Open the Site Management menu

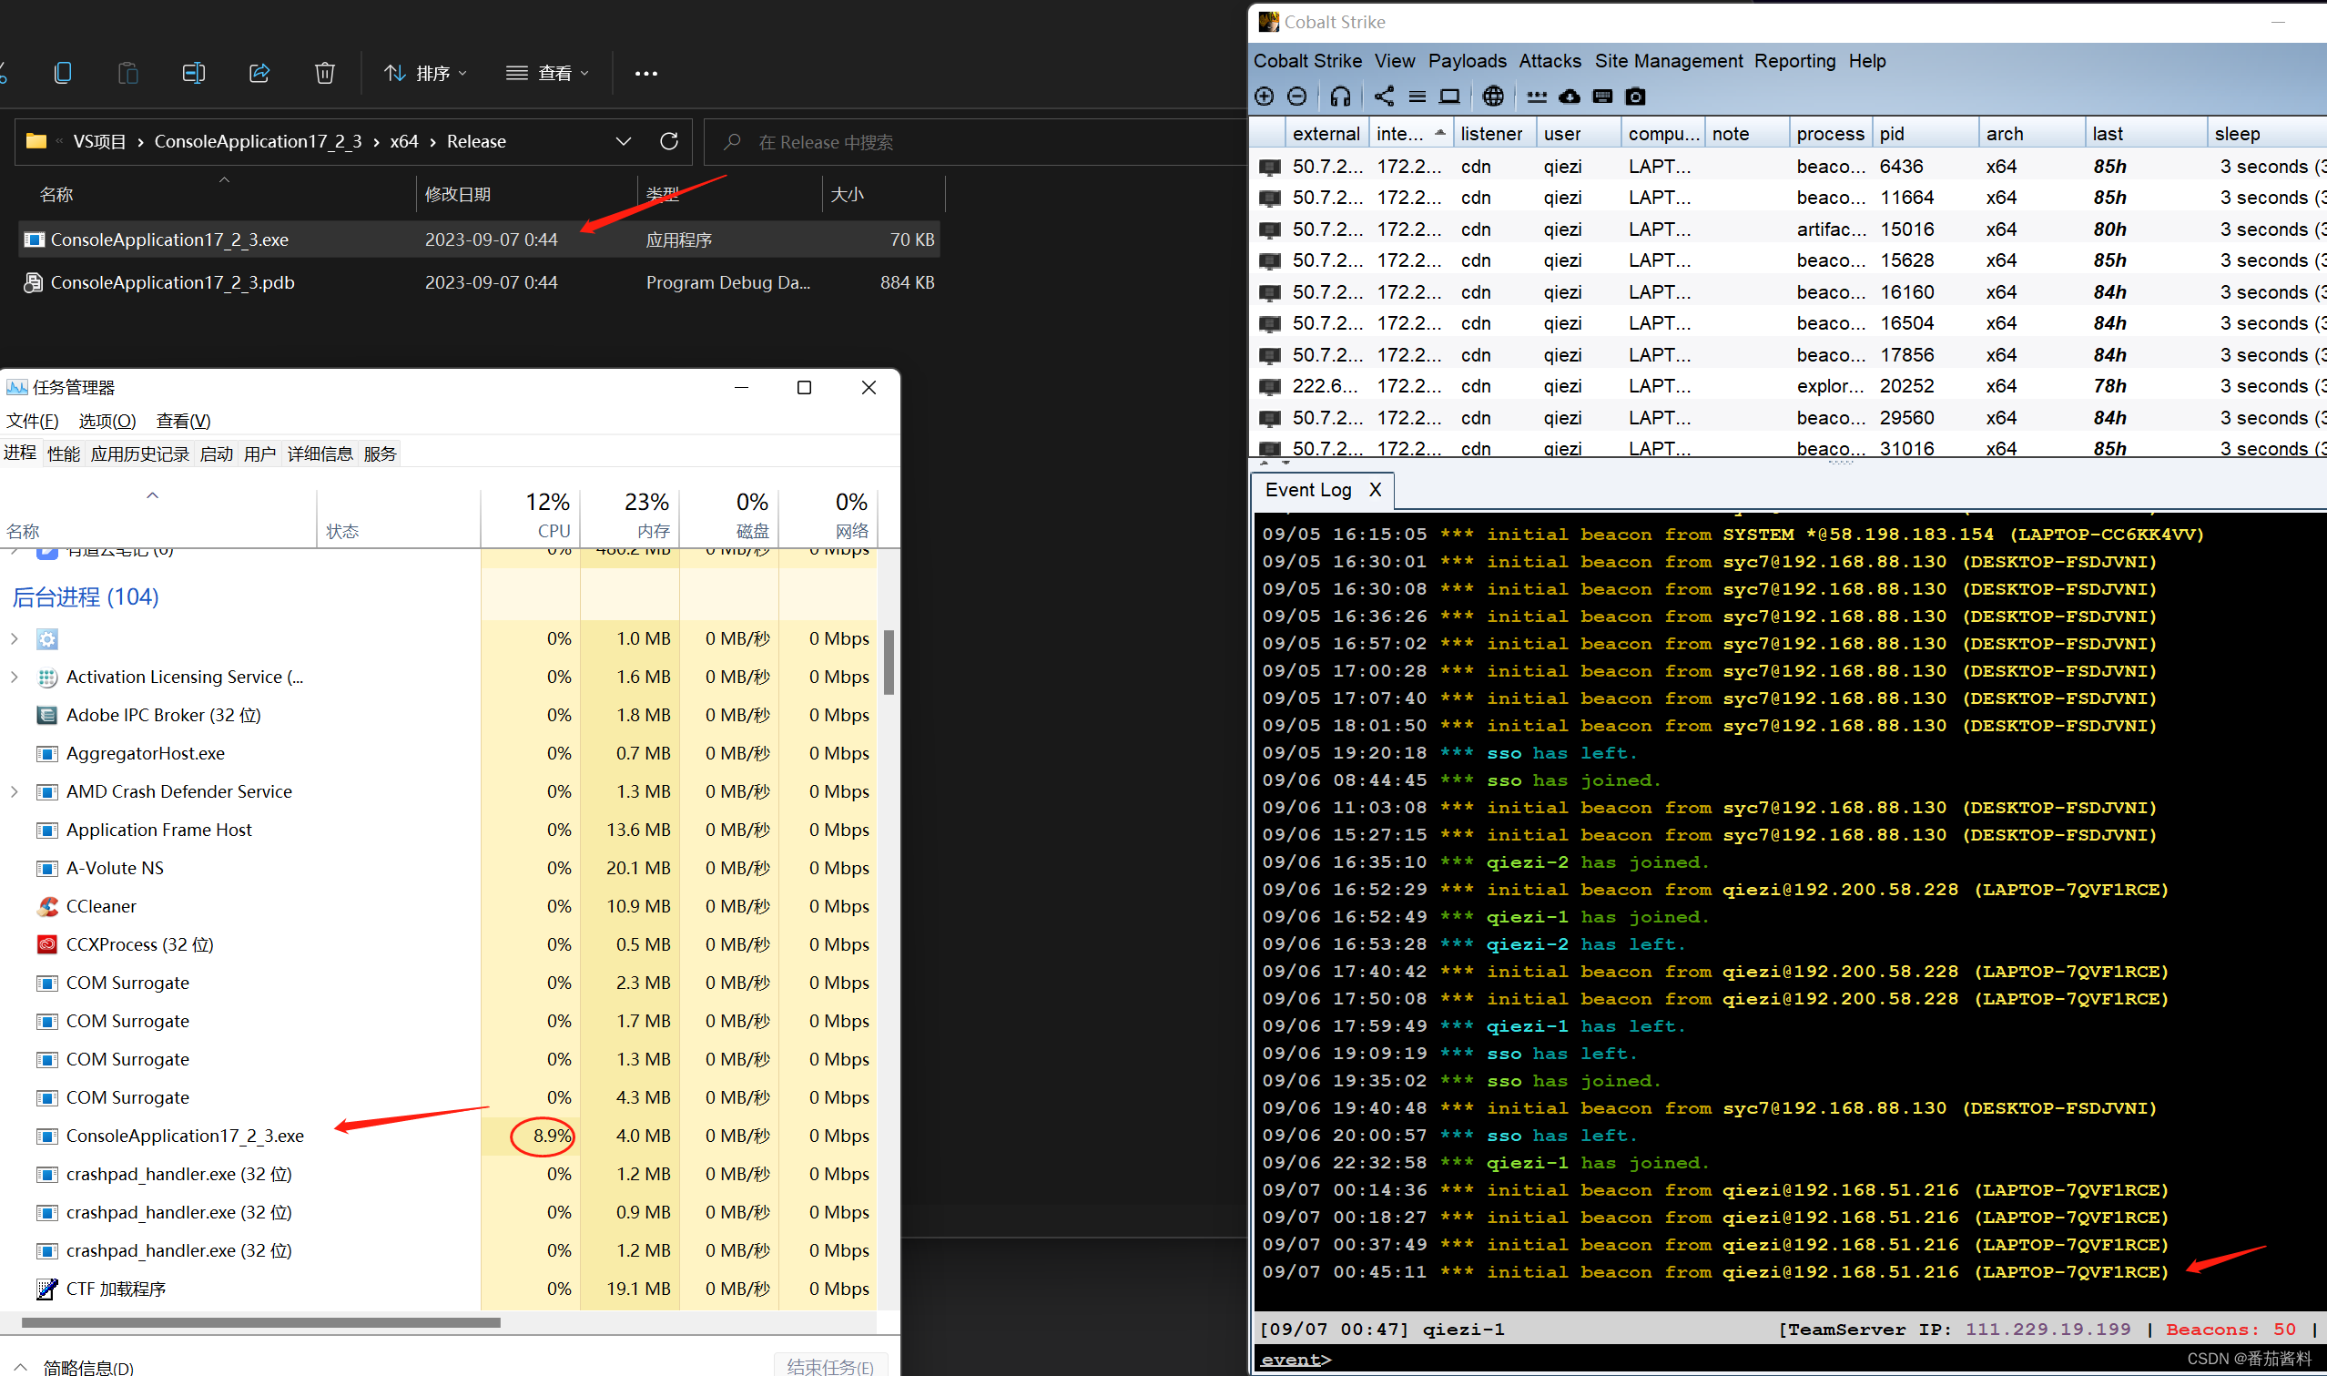pyautogui.click(x=1668, y=61)
